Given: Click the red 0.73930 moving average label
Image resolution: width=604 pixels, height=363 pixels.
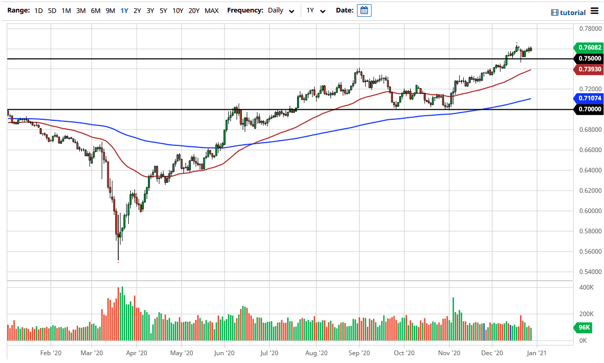Looking at the screenshot, I should point(589,68).
